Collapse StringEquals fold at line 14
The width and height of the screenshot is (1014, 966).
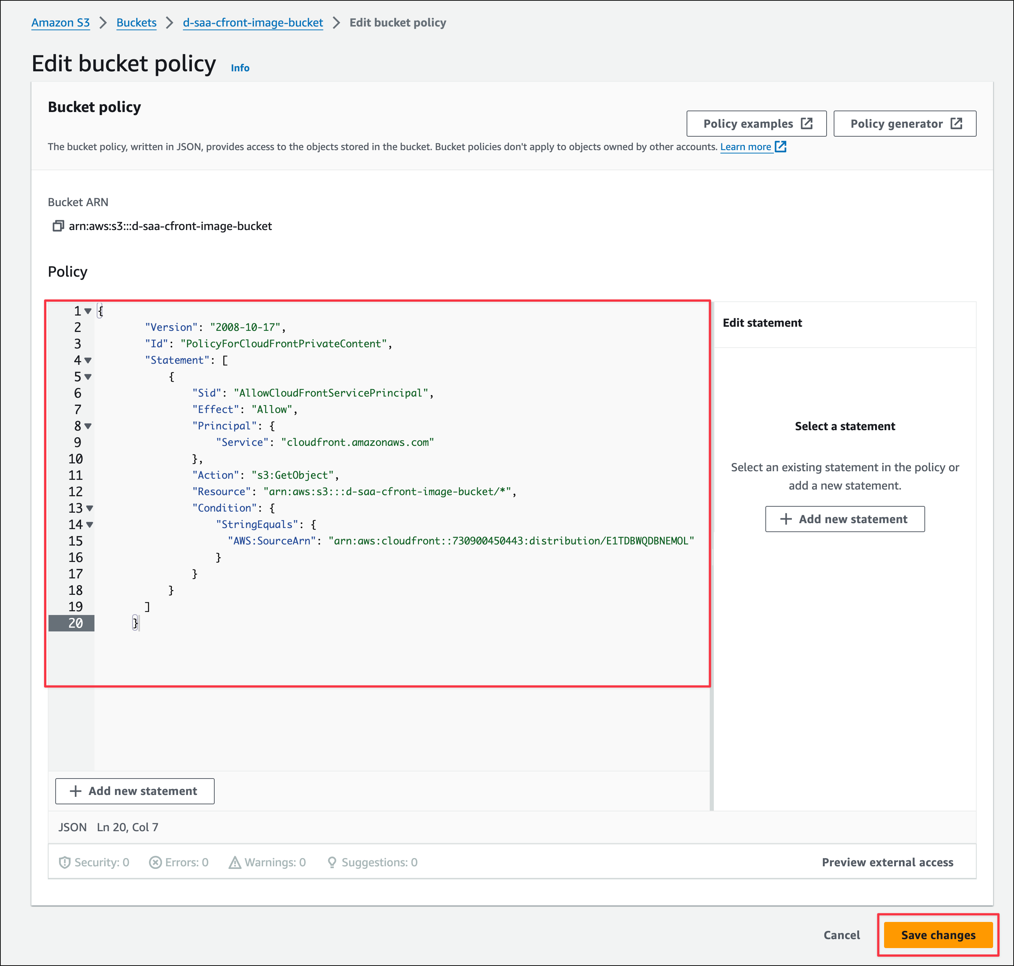[90, 525]
